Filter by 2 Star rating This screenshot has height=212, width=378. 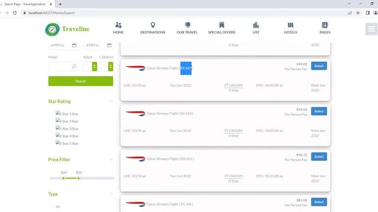pos(67,121)
